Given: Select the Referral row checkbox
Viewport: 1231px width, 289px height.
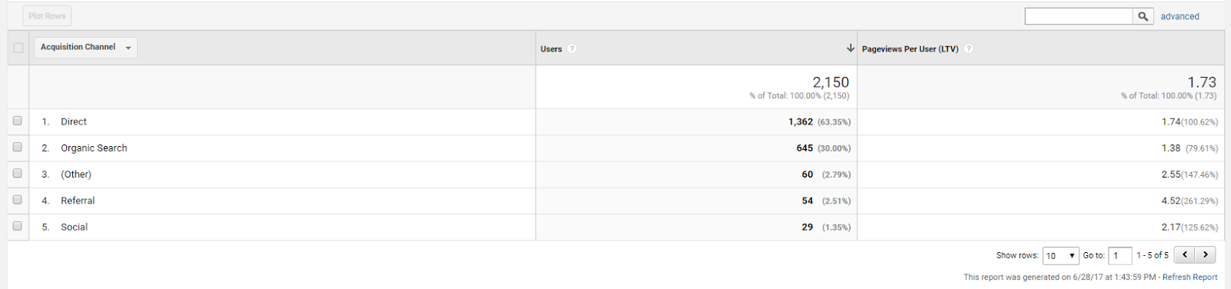Looking at the screenshot, I should 18,200.
